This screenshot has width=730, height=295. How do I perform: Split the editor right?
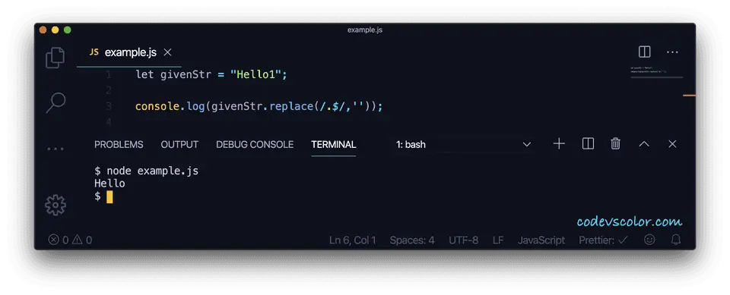[x=644, y=52]
